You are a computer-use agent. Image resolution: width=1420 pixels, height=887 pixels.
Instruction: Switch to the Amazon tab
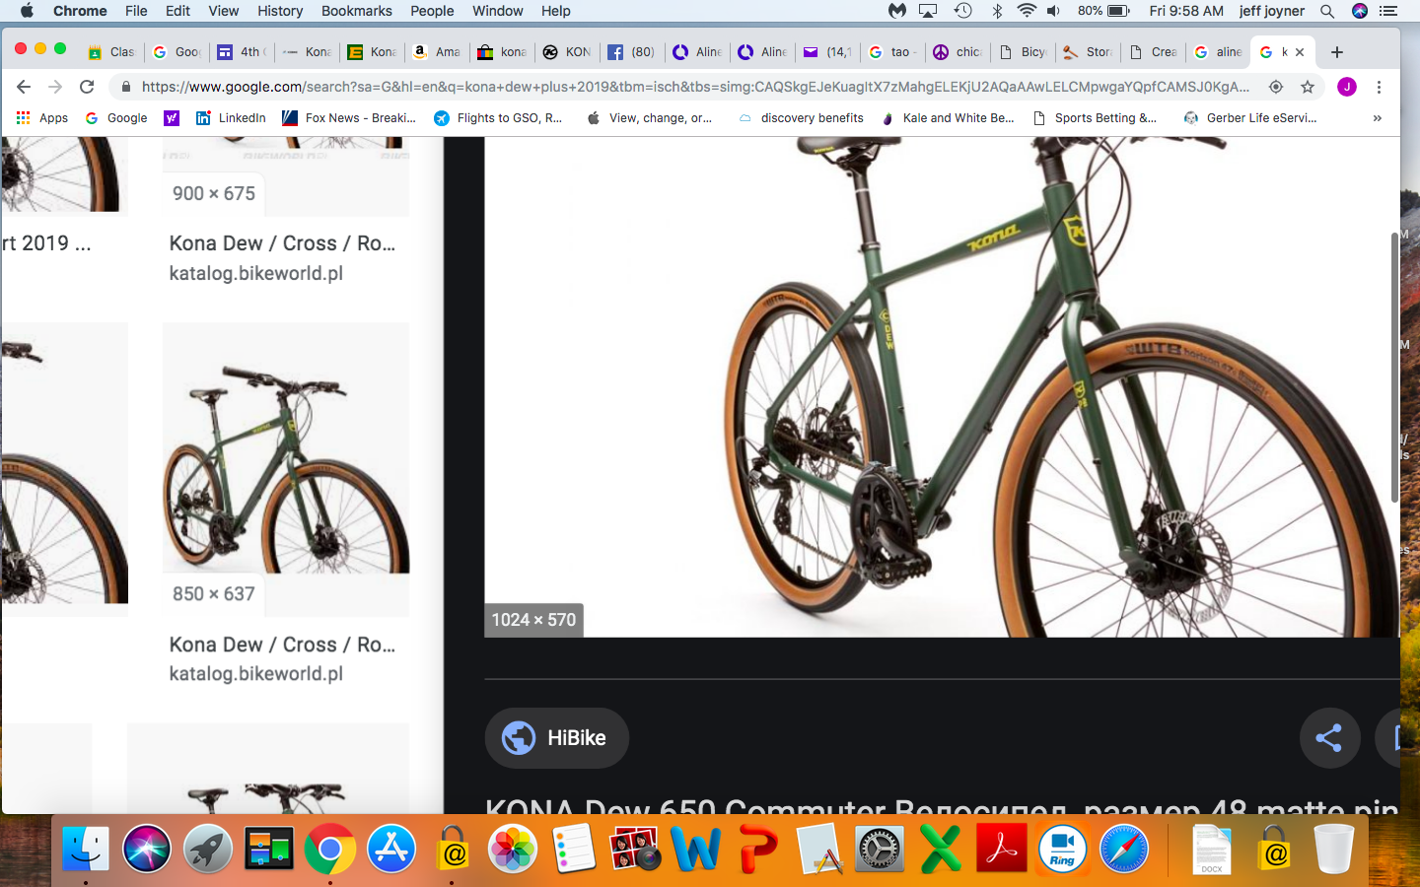point(437,52)
